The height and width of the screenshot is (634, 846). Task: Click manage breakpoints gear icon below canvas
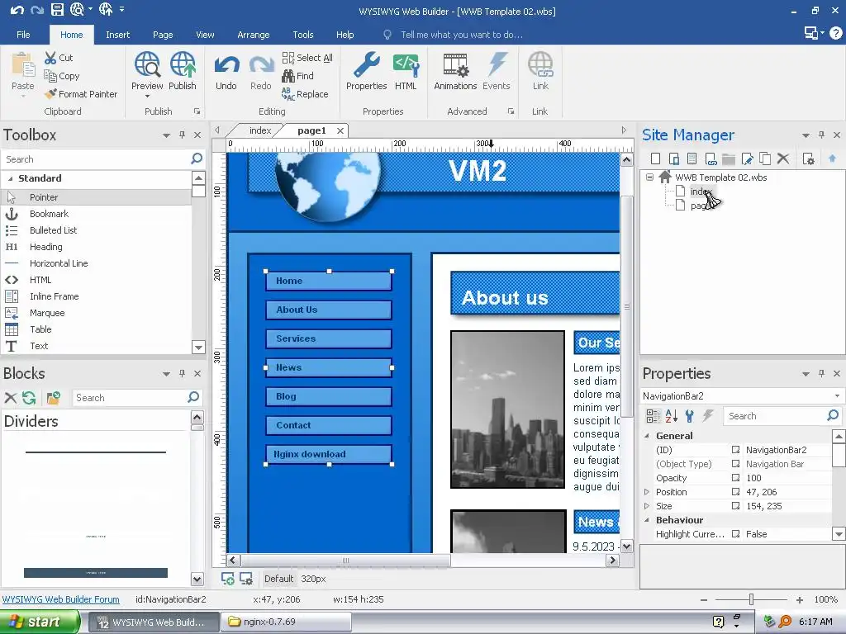pyautogui.click(x=246, y=579)
